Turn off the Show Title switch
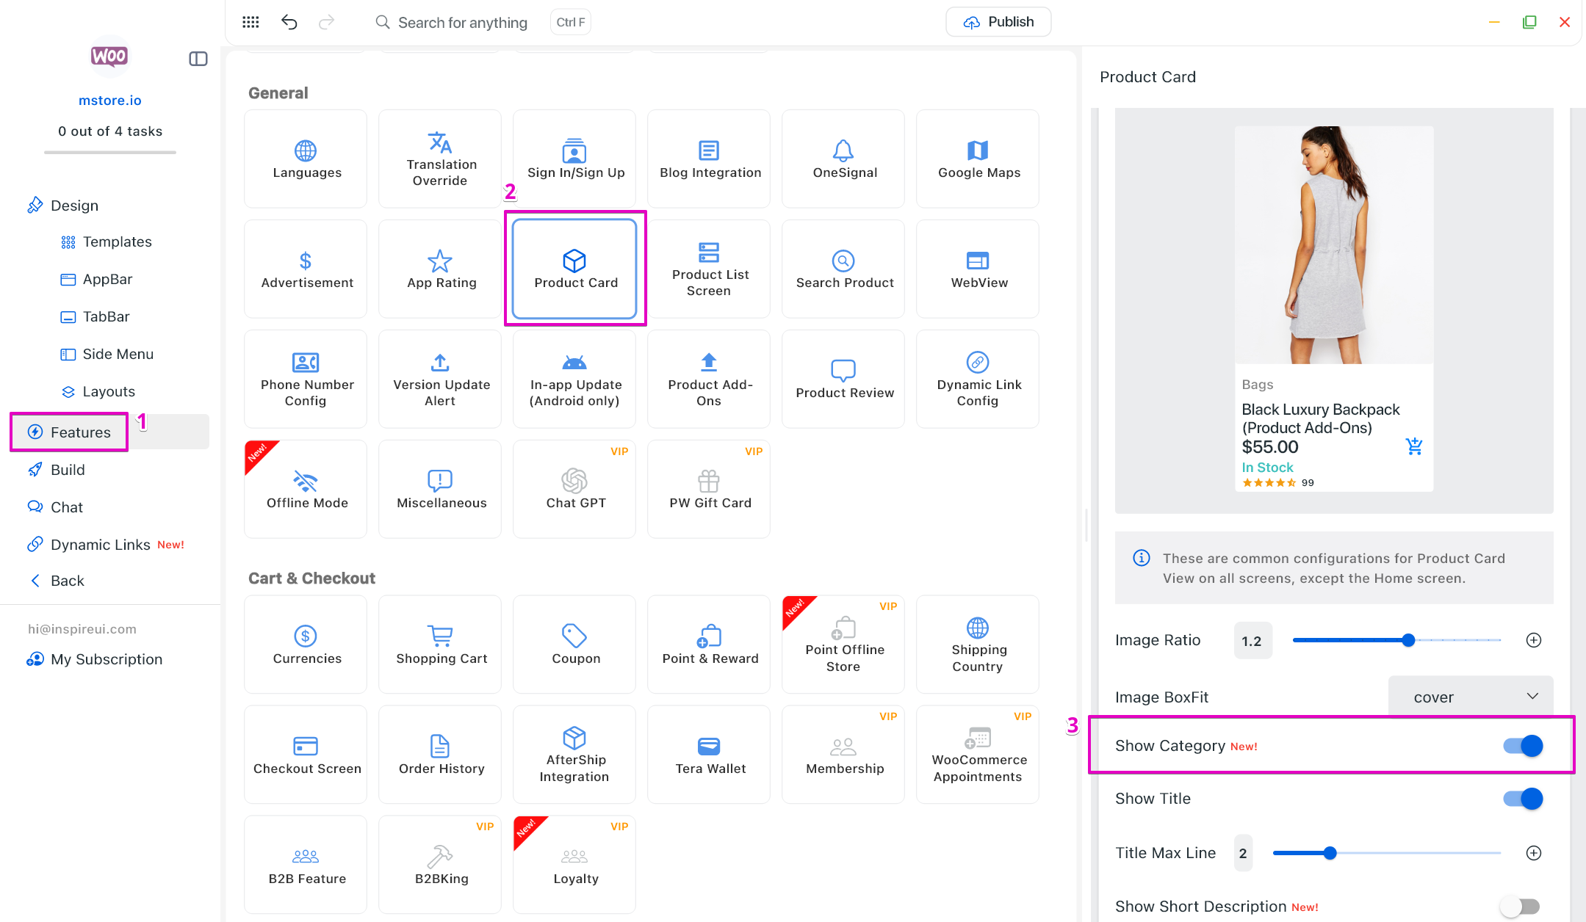Screen dimensions: 1586x922 pos(1522,799)
